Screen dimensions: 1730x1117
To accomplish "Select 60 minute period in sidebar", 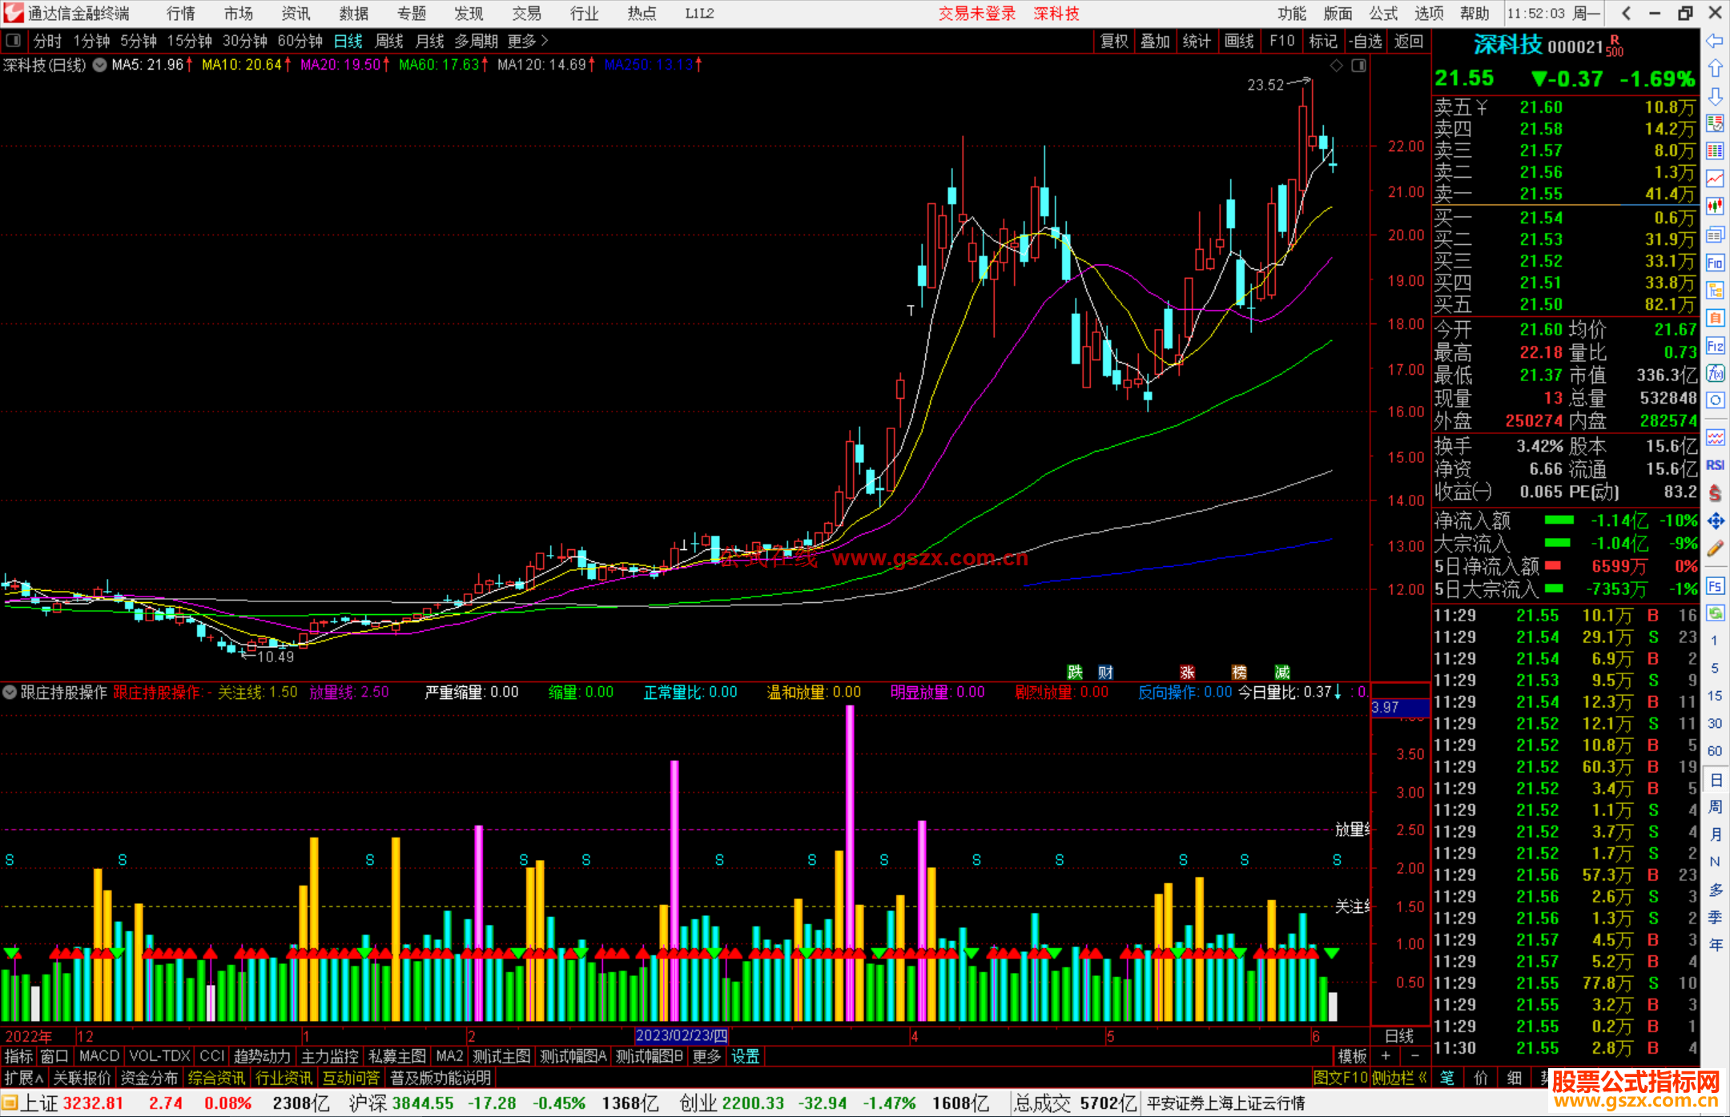I will click(1715, 751).
